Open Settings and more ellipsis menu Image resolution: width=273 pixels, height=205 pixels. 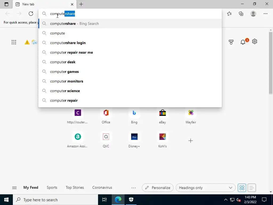(x=265, y=14)
